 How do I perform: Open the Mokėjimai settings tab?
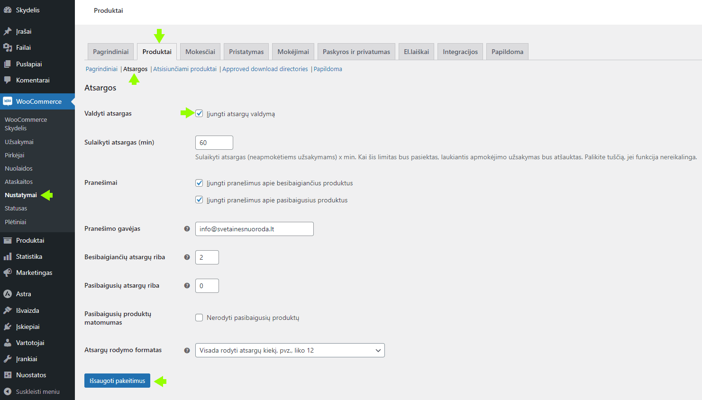293,52
